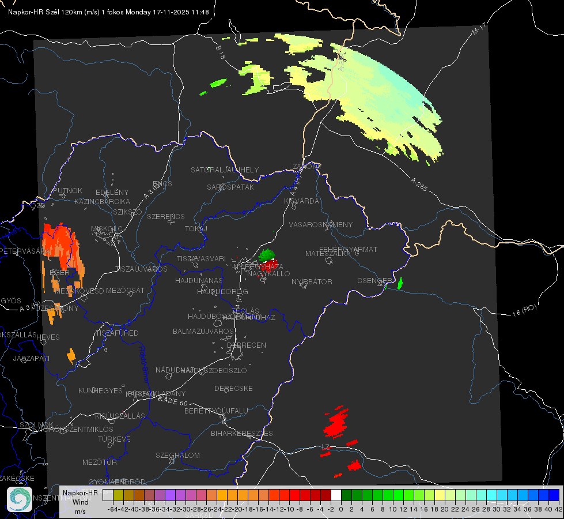Screen dimensions: 564x519
Task: Click the 'Napkor-HR Wind m/s' legend label
Action: pyautogui.click(x=80, y=502)
